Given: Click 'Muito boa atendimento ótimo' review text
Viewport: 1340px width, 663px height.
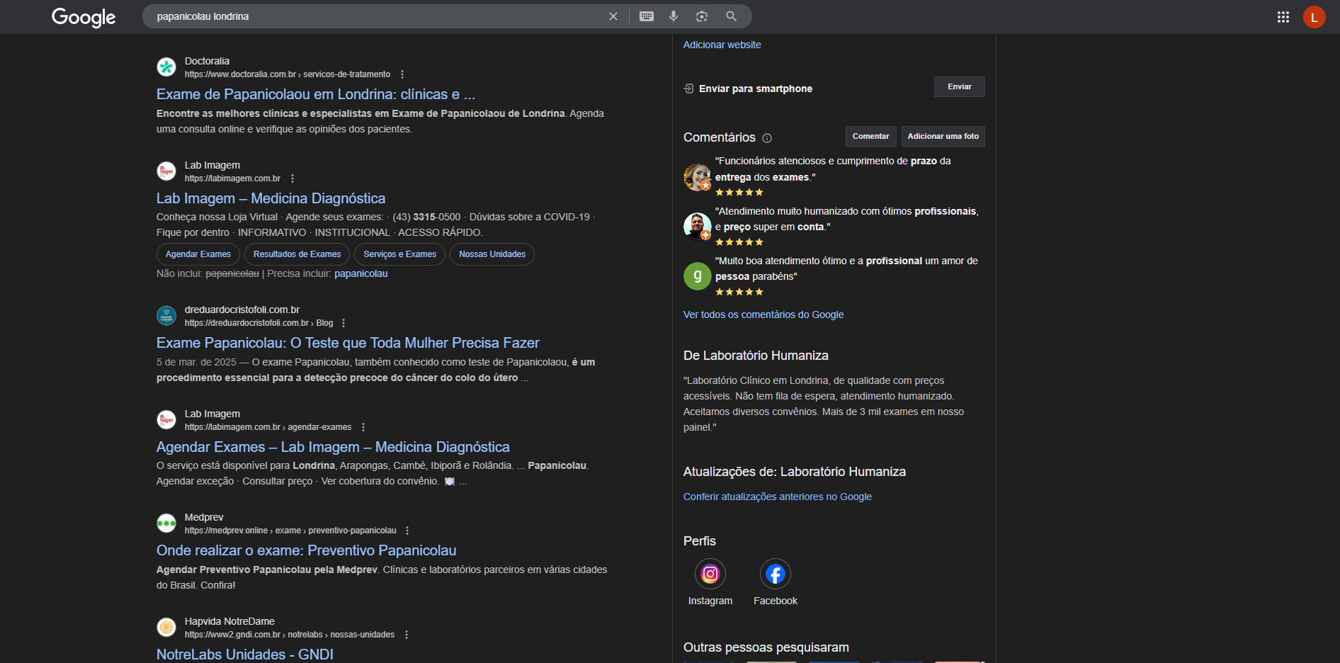Looking at the screenshot, I should tap(846, 268).
